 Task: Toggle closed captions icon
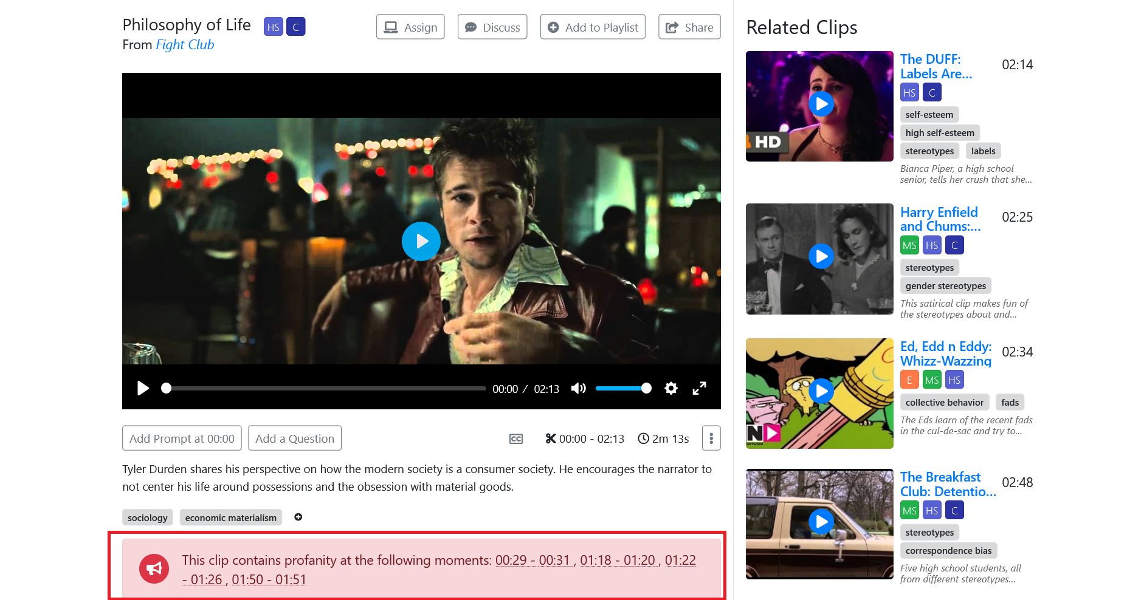pos(516,438)
